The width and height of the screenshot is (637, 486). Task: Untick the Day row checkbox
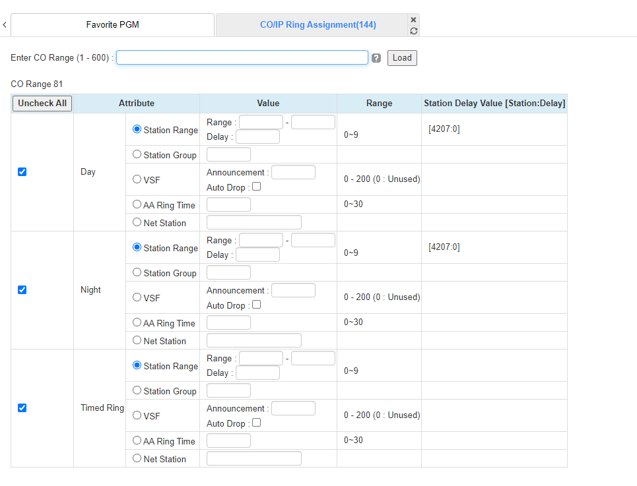[22, 171]
